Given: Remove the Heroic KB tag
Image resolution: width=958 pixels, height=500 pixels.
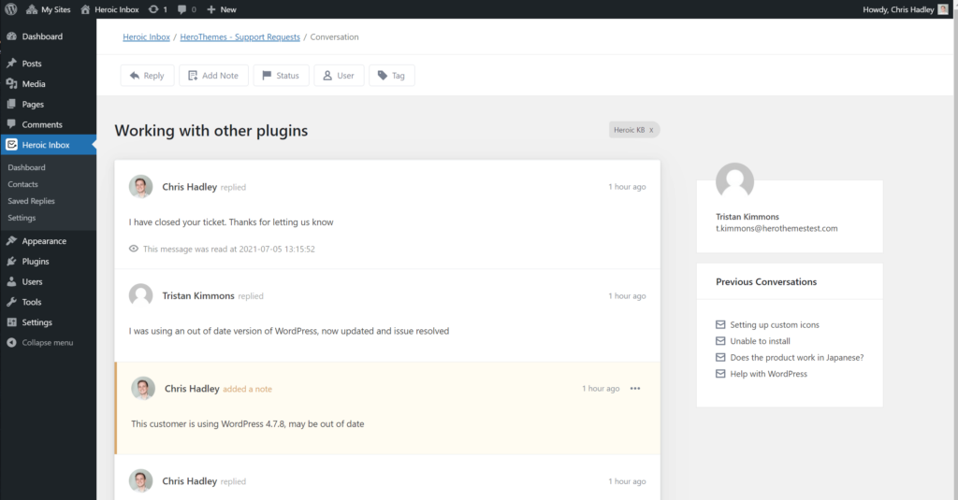Looking at the screenshot, I should pos(651,130).
